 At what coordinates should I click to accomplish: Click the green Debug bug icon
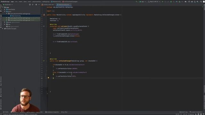tap(171, 2)
